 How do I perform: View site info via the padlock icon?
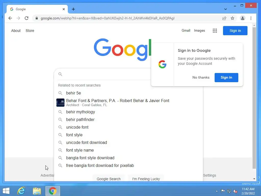37,18
